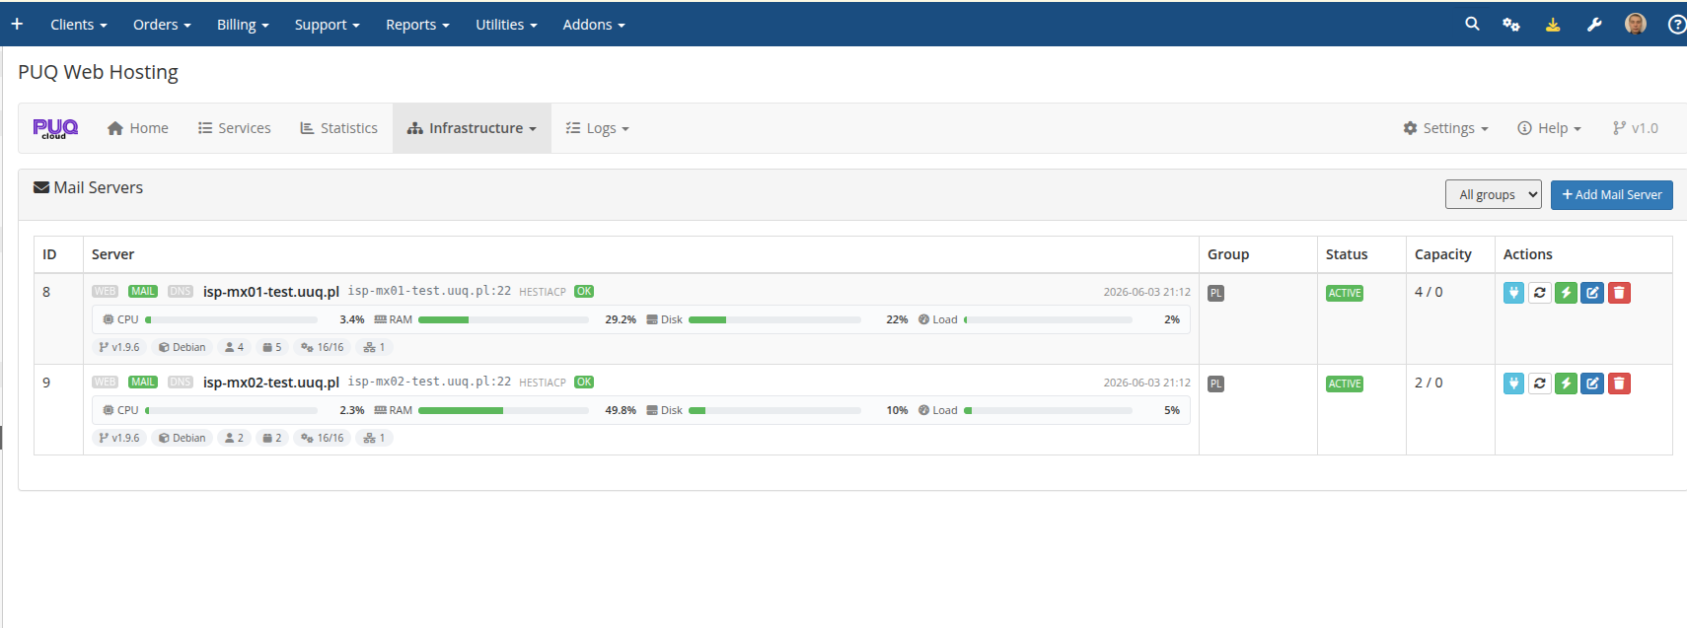Click the Add Mail Server button

pyautogui.click(x=1612, y=194)
